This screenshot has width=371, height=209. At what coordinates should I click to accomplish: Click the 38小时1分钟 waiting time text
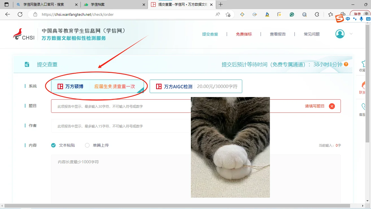click(x=328, y=64)
